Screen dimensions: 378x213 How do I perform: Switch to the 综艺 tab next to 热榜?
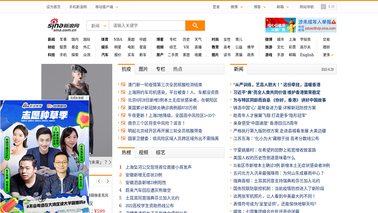tap(161, 152)
